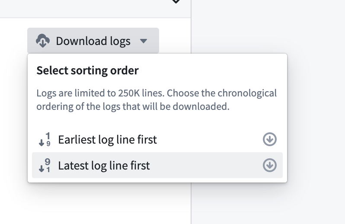Image resolution: width=345 pixels, height=224 pixels.
Task: Click the vertical divider between panels
Action: (191, 203)
